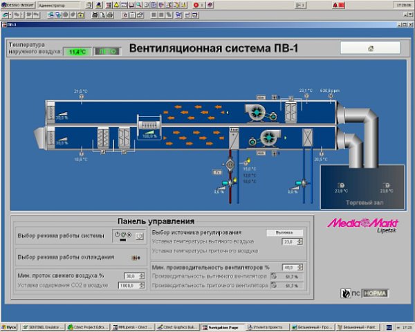Toggle the system operating mode selector

coord(124,235)
